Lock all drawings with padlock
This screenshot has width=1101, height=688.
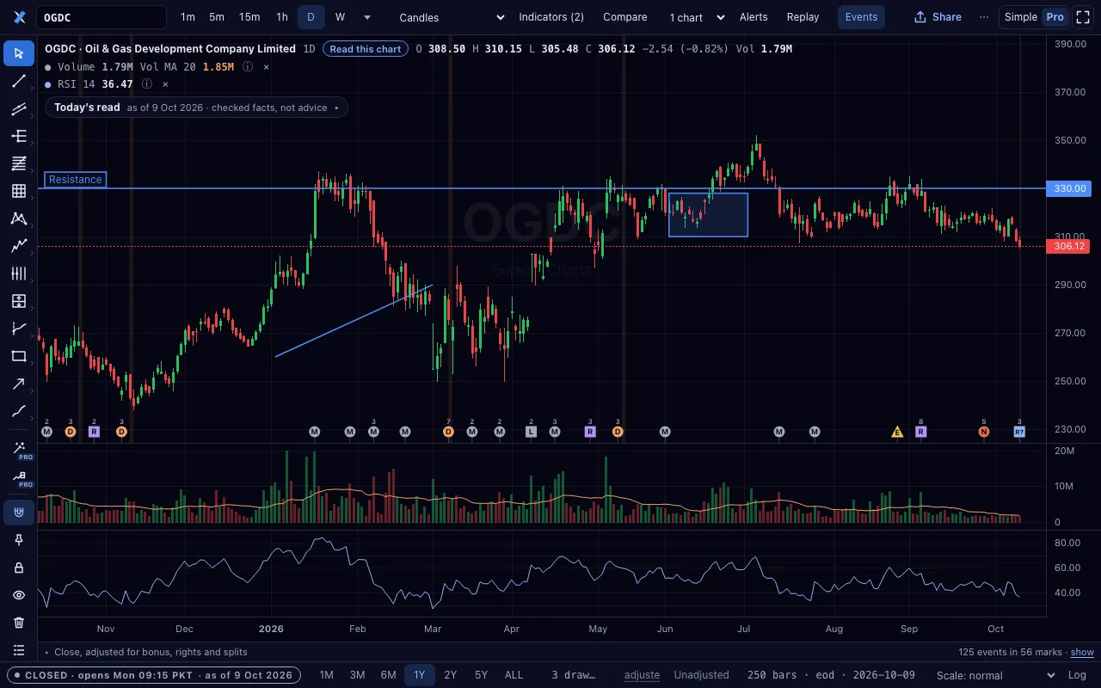pyautogui.click(x=19, y=568)
